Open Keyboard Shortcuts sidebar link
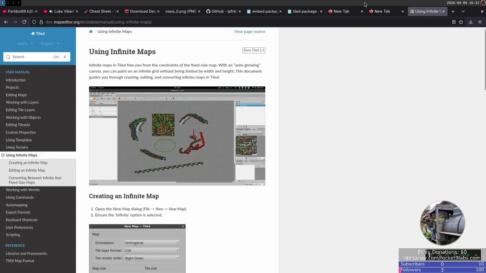The image size is (486, 273). pyautogui.click(x=22, y=220)
